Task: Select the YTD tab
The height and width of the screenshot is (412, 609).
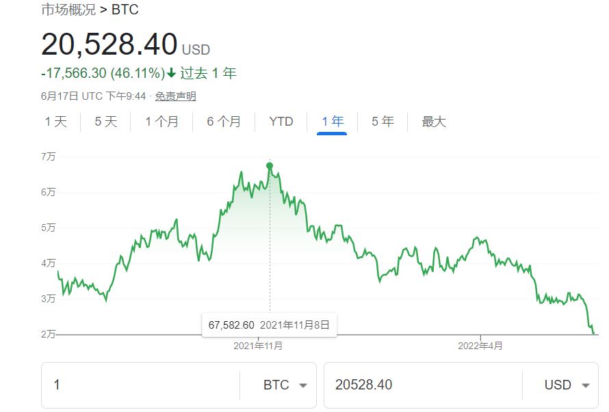Action: click(x=281, y=122)
